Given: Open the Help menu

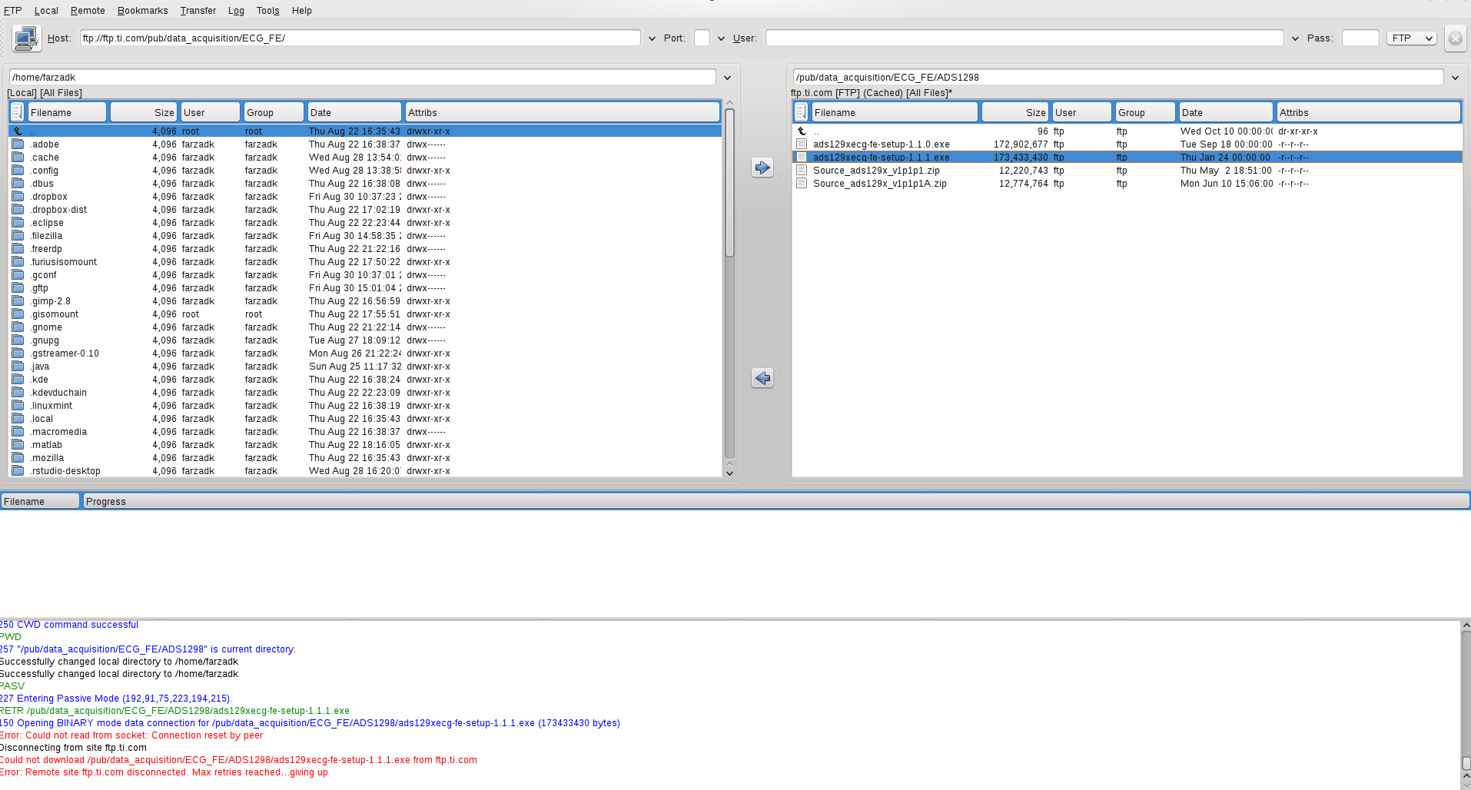Looking at the screenshot, I should click(x=302, y=11).
